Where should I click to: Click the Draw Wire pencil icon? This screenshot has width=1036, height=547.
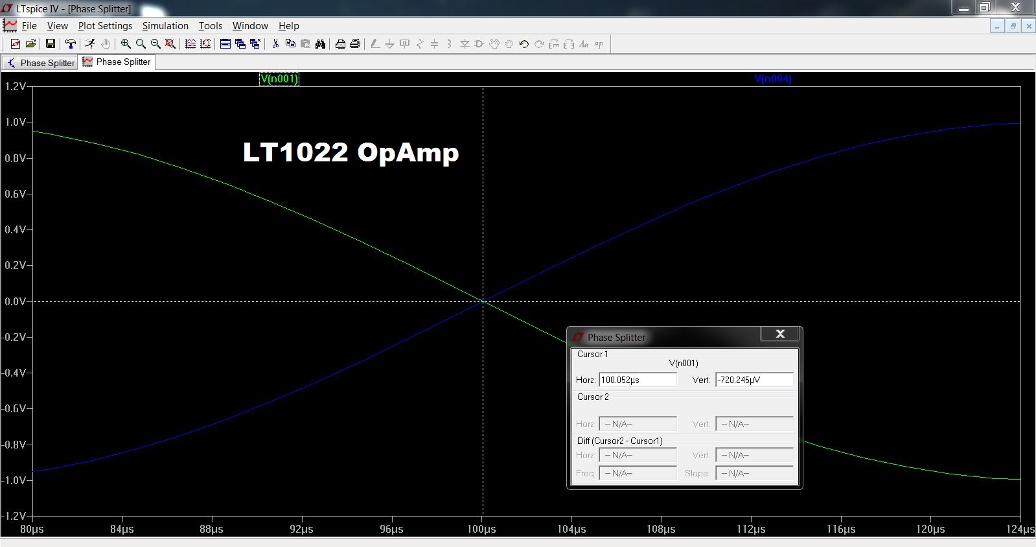coord(374,44)
